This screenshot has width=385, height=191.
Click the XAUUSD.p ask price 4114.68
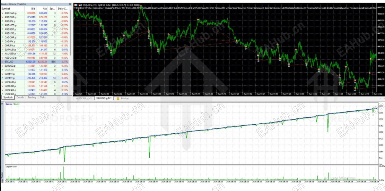point(43,54)
